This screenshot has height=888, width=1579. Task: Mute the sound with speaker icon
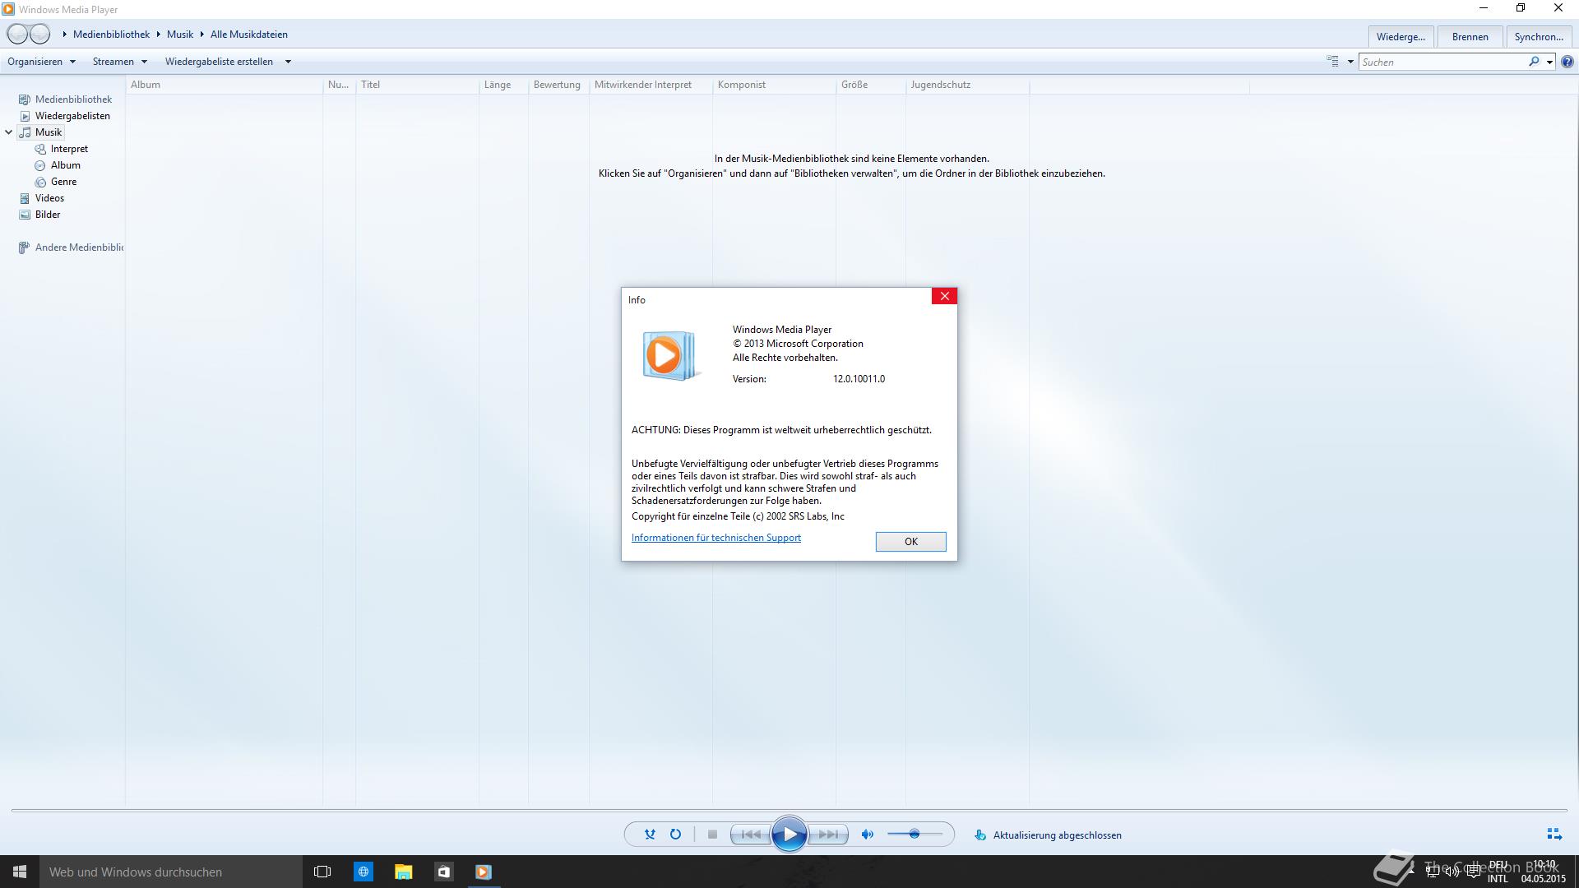867,835
